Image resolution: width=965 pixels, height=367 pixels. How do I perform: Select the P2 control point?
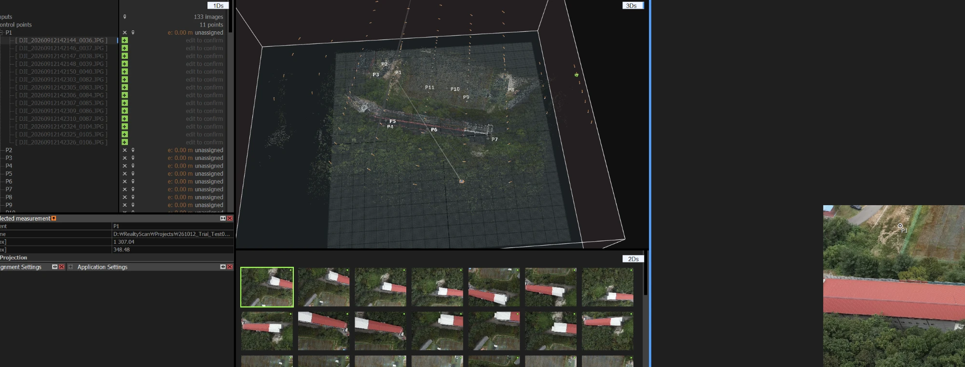point(9,150)
